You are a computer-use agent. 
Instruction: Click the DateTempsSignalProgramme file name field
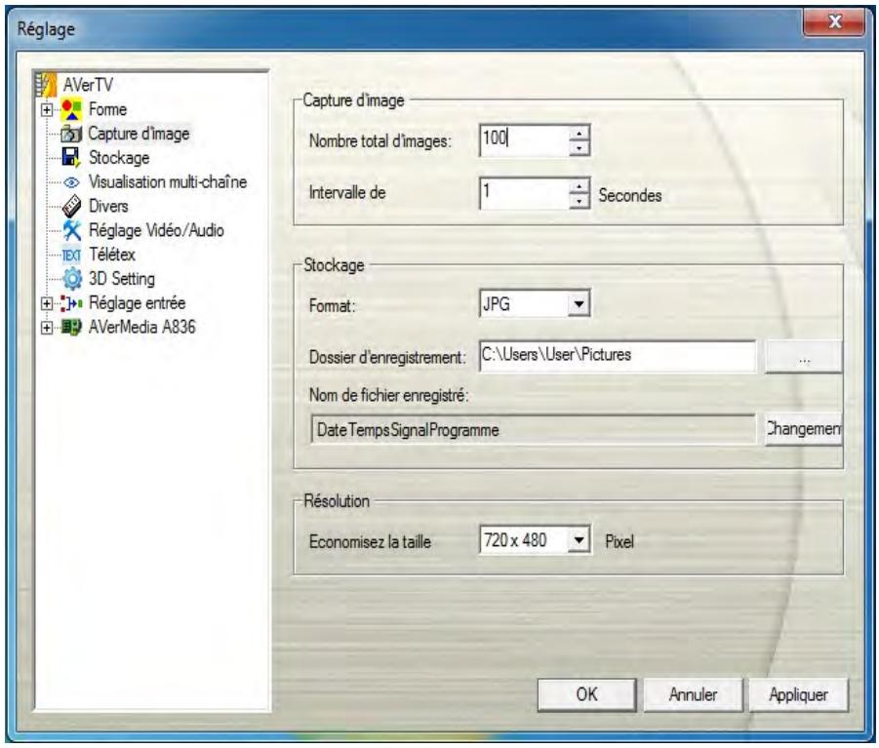(533, 430)
